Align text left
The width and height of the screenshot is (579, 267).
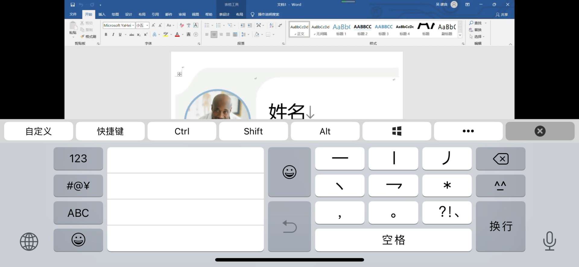coord(207,34)
